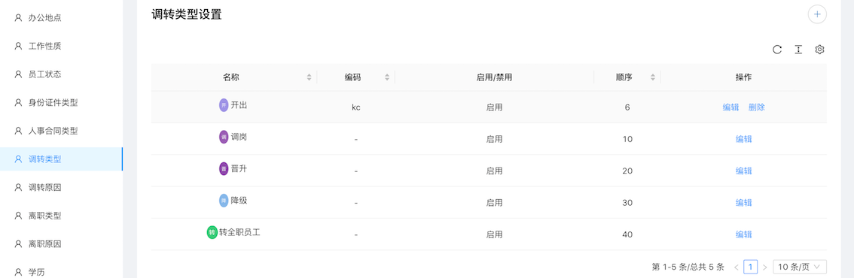
Task: Click user icon beside 办公地点
Action: [x=18, y=18]
